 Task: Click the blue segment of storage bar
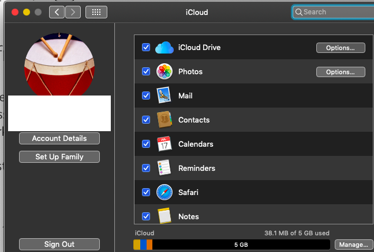tap(143, 245)
